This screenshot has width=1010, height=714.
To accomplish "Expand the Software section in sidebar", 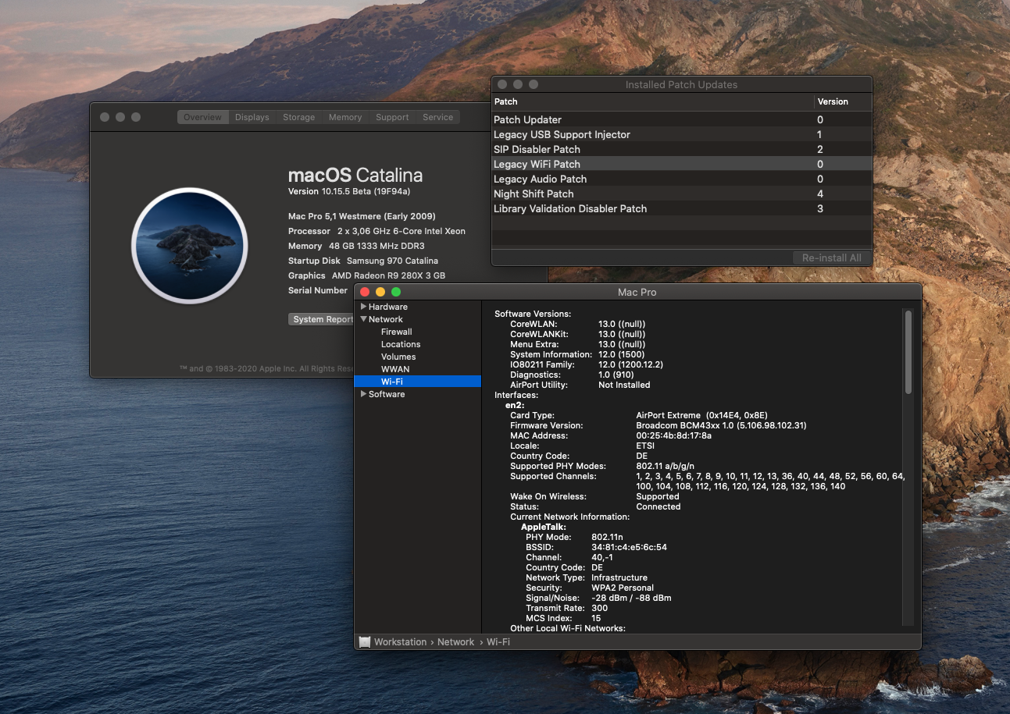I will 363,394.
